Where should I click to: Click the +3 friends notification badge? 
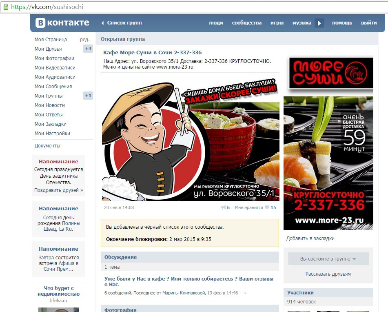click(x=88, y=49)
